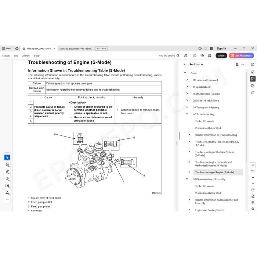Collapse the Cover bookmark
The width and height of the screenshot is (257, 257).
(x=185, y=73)
